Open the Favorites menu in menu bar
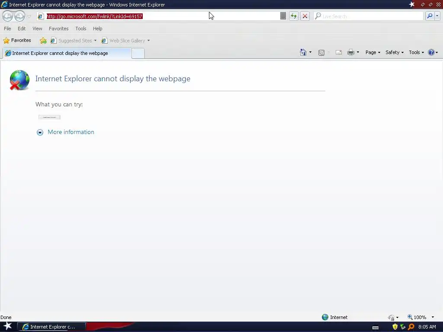Viewport: 443px width, 332px height. (x=58, y=29)
